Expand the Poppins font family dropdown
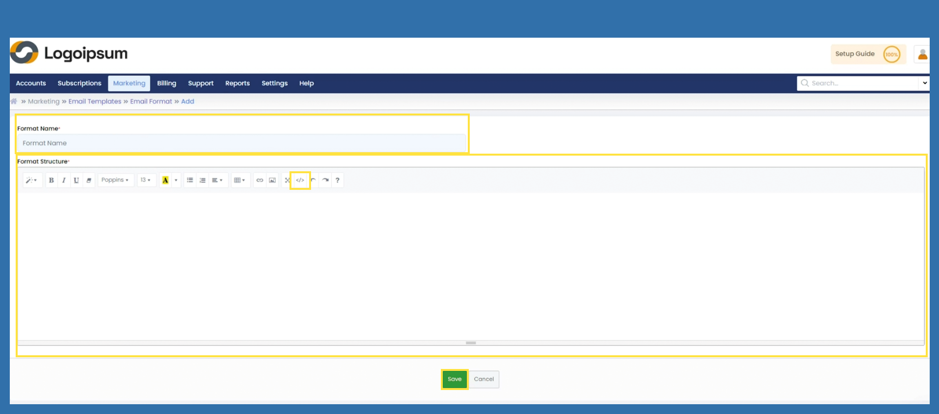The image size is (939, 414). pos(115,180)
